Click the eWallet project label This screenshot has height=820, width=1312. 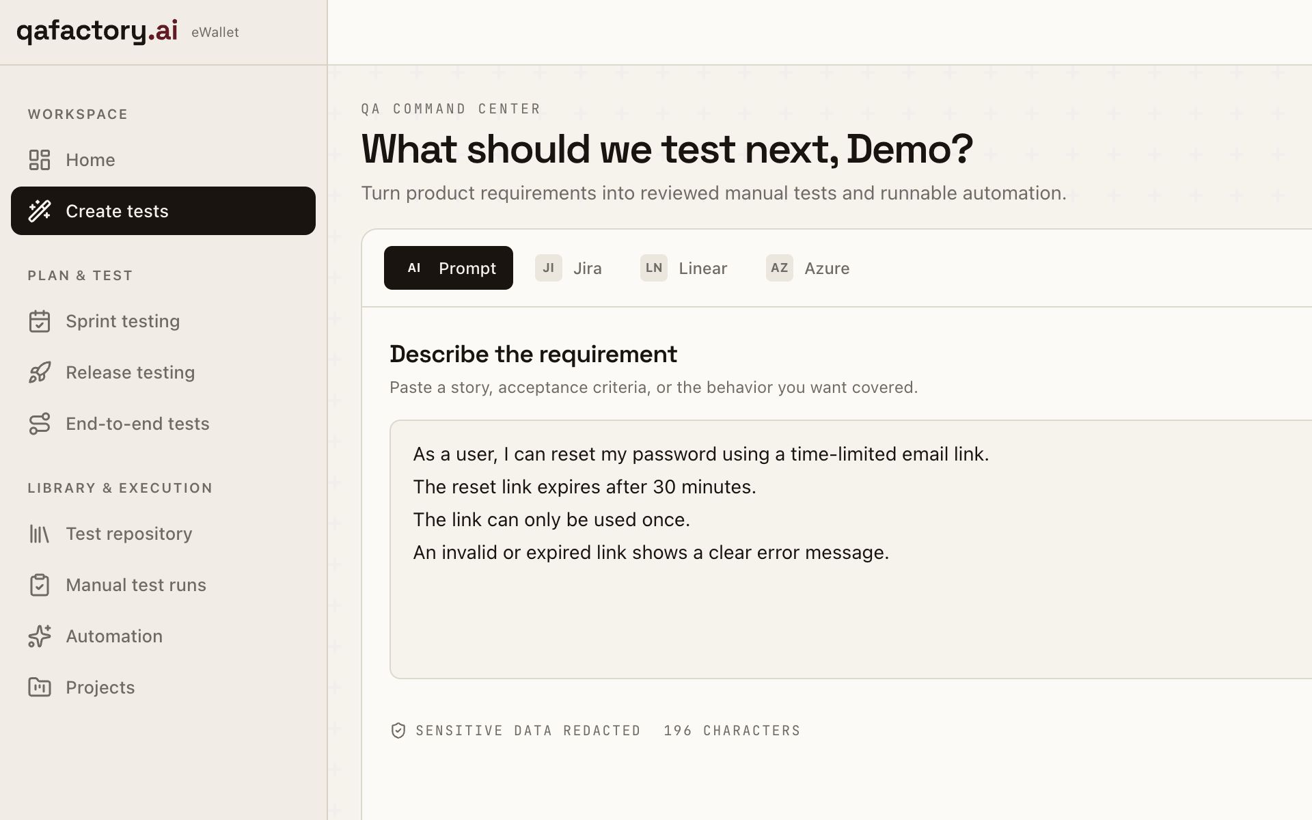point(215,32)
